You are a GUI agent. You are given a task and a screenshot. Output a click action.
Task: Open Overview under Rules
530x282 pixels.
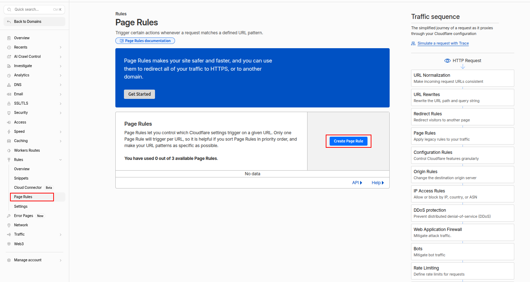(22, 169)
